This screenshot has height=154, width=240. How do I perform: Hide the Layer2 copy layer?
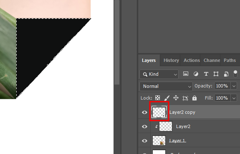coord(144,112)
